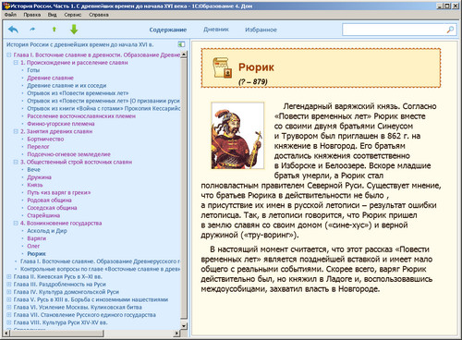Select the book title above contents tree
The height and width of the screenshot is (340, 462).
pos(79,44)
